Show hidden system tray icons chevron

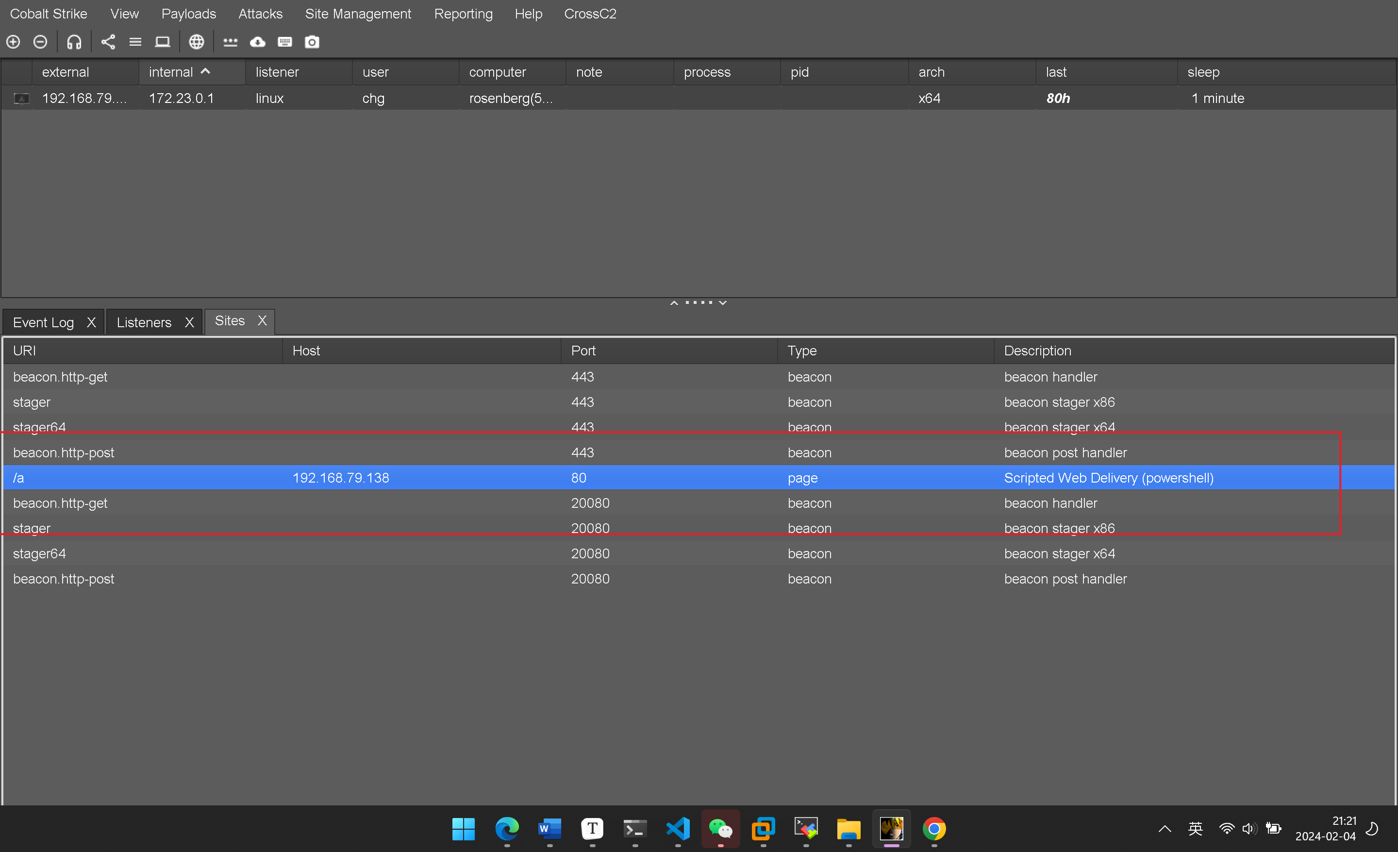[1165, 829]
